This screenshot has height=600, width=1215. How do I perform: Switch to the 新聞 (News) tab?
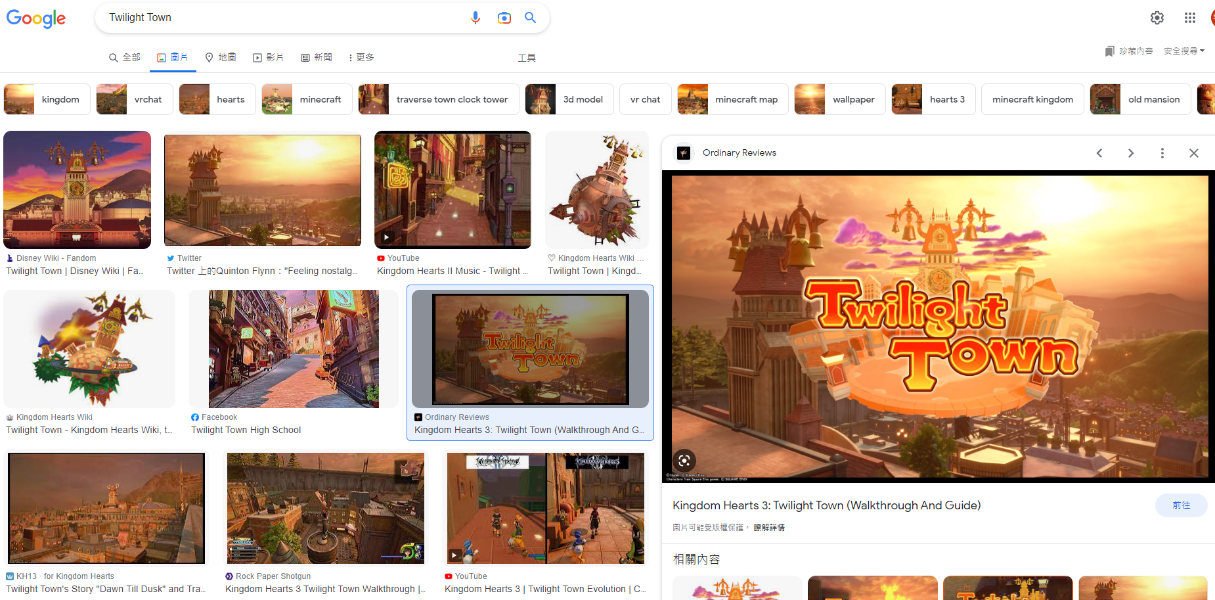(x=317, y=58)
